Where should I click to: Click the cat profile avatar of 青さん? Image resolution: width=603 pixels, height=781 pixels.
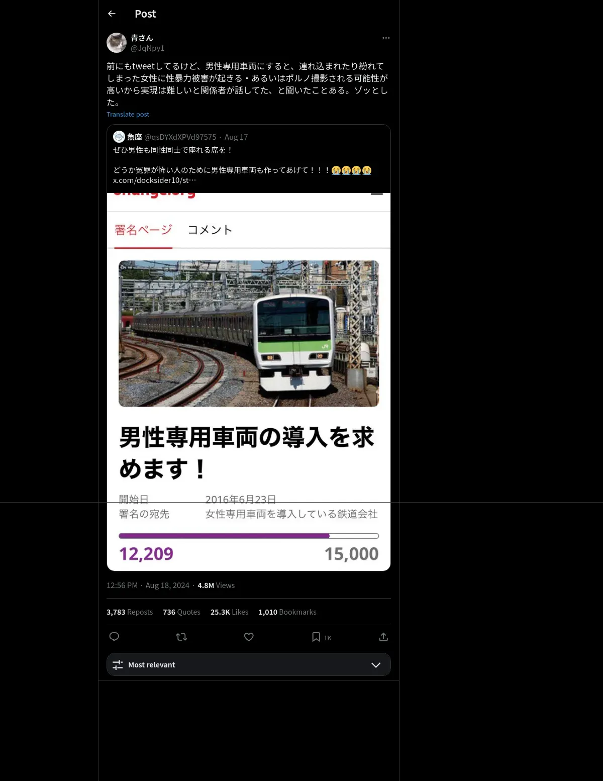[x=117, y=43]
